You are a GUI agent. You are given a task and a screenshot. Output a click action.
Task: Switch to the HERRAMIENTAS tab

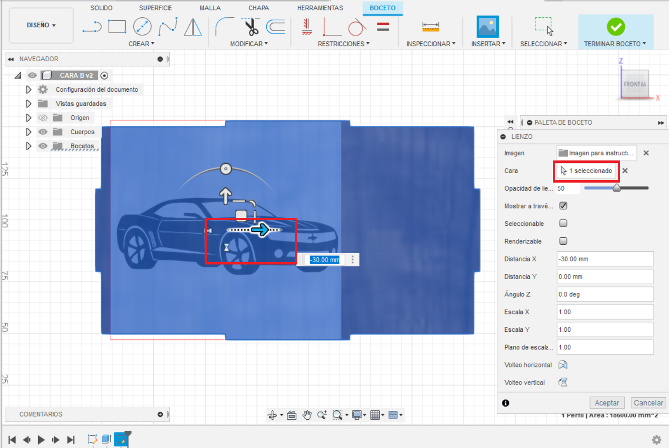(320, 8)
